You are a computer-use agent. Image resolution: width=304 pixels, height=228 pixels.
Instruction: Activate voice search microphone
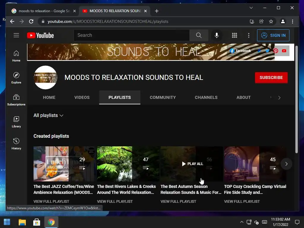[x=216, y=35]
